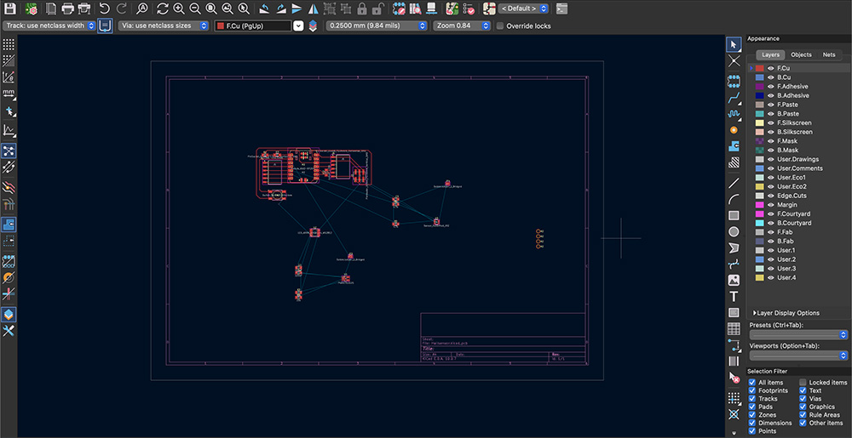Click the Unlock items padlock icon
The height and width of the screenshot is (438, 852).
pyautogui.click(x=379, y=9)
